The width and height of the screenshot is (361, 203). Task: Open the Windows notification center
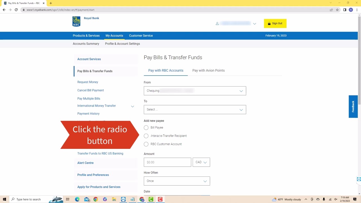[355, 199]
